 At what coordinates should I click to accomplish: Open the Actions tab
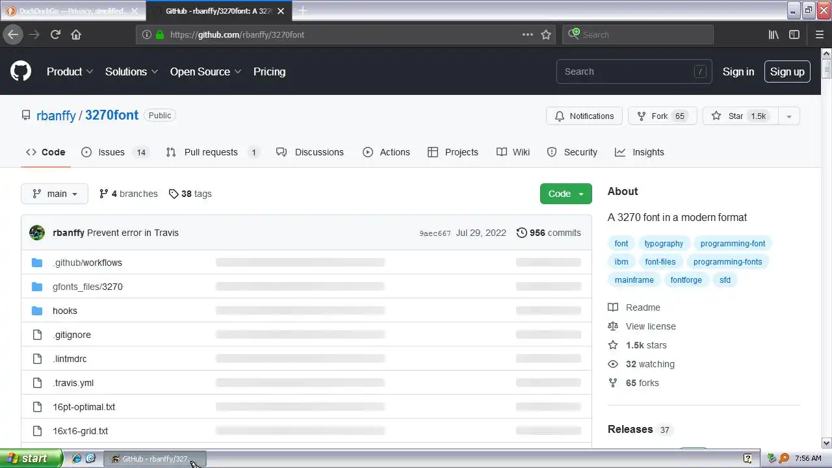click(386, 152)
